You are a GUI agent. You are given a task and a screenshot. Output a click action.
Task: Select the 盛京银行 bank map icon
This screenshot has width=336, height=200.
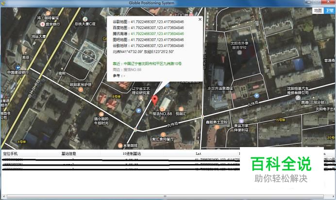(42, 24)
